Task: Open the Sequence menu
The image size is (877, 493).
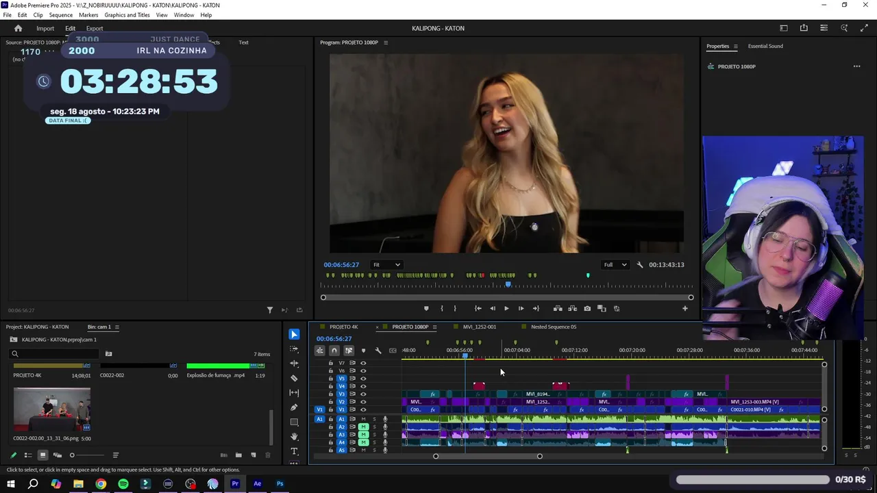Action: pyautogui.click(x=61, y=15)
